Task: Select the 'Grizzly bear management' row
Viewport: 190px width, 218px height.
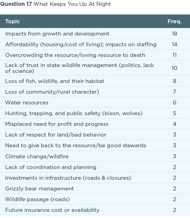Action: [x=39, y=189]
